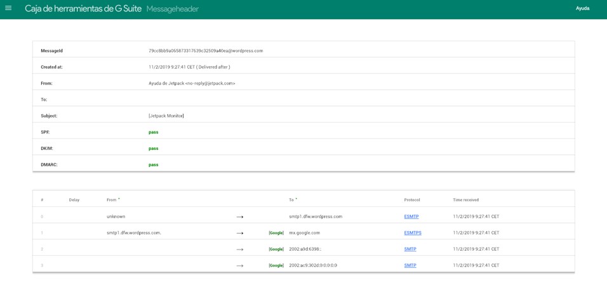Select the To: field label in summary
Image resolution: width=607 pixels, height=287 pixels.
(x=44, y=100)
